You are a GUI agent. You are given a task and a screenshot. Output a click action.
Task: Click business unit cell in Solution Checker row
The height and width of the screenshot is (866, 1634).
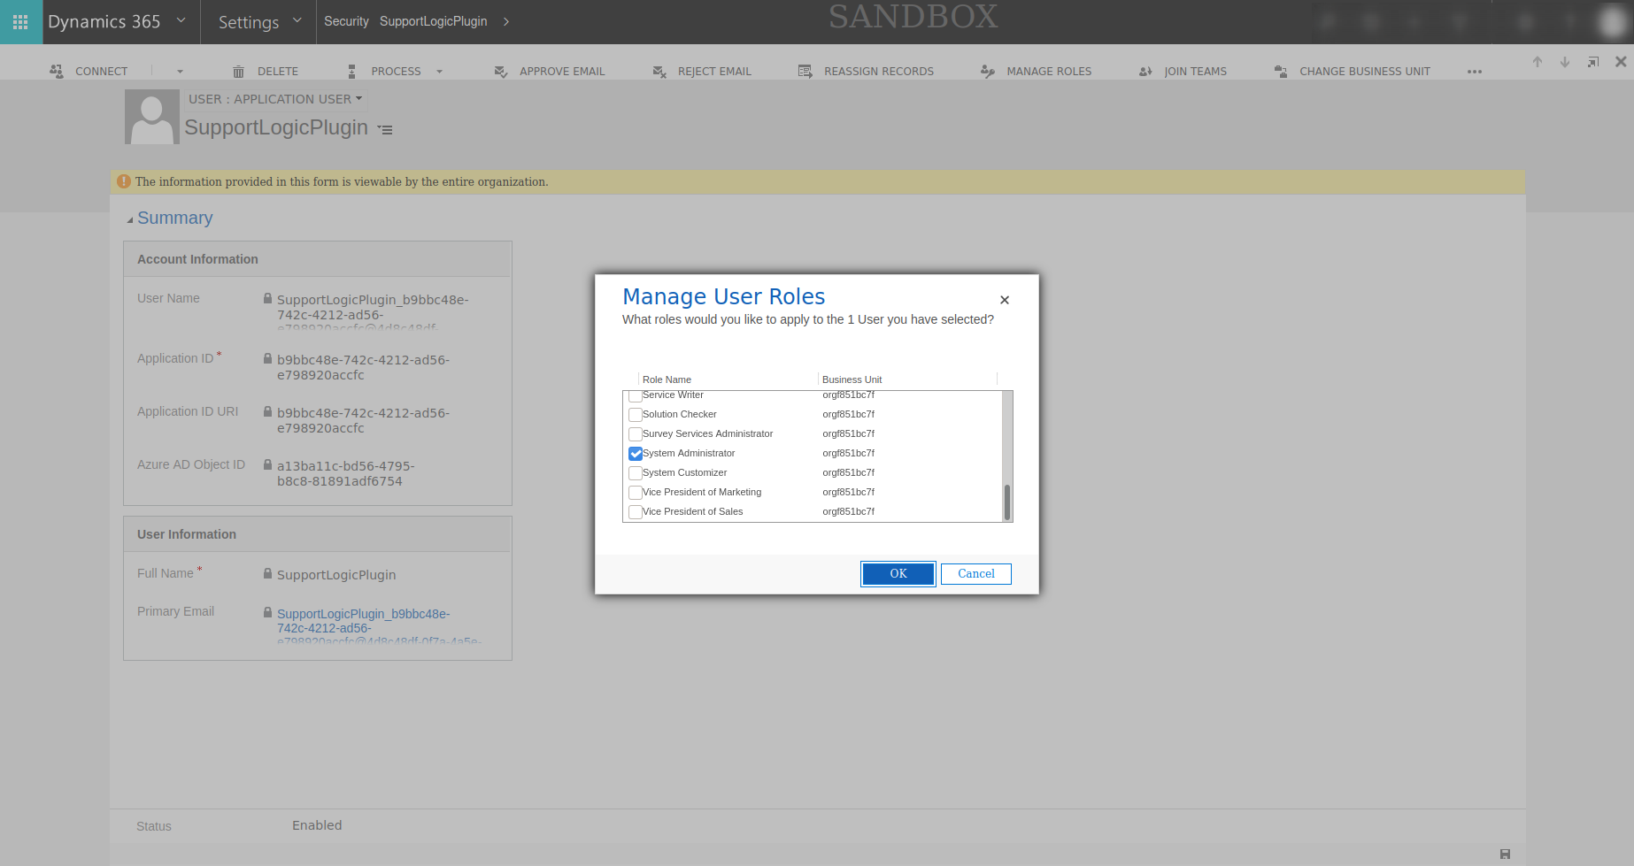848,415
